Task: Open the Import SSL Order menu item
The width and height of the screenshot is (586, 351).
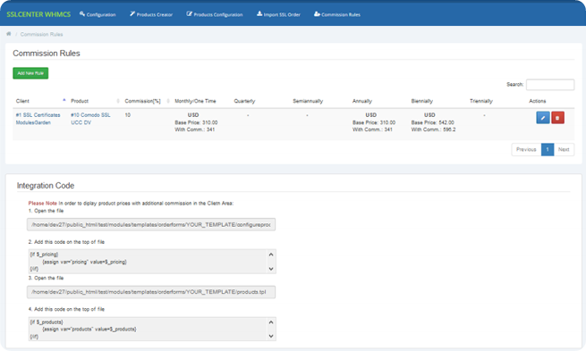Action: click(278, 14)
